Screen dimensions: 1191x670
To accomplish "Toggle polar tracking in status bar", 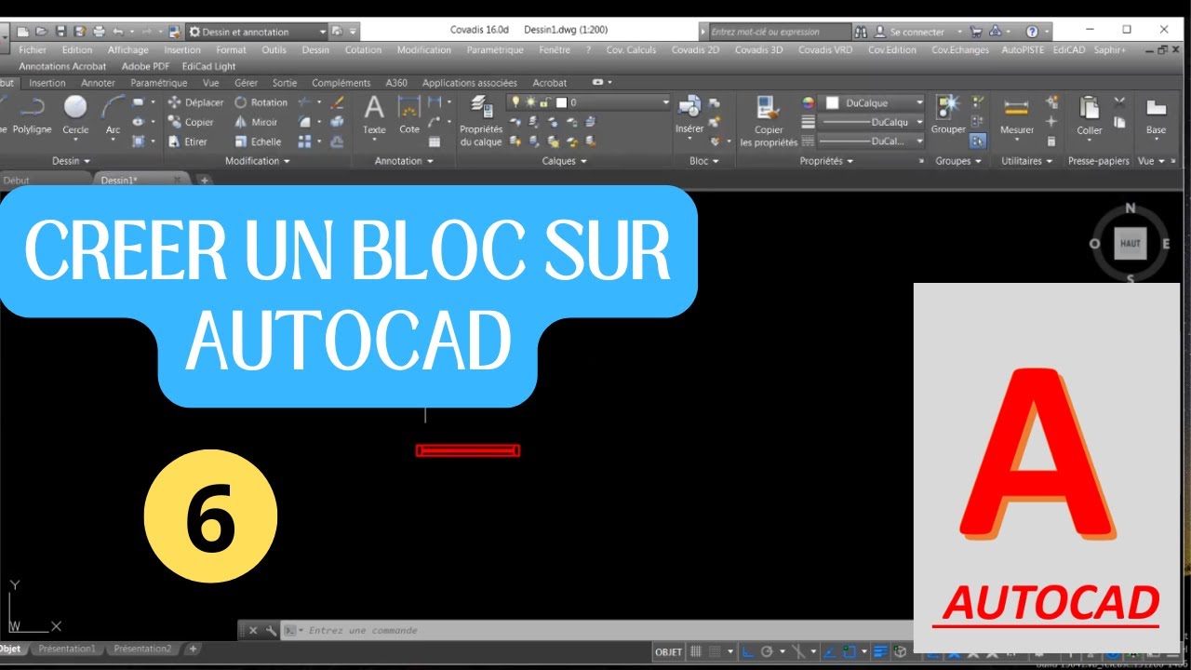I will click(767, 651).
